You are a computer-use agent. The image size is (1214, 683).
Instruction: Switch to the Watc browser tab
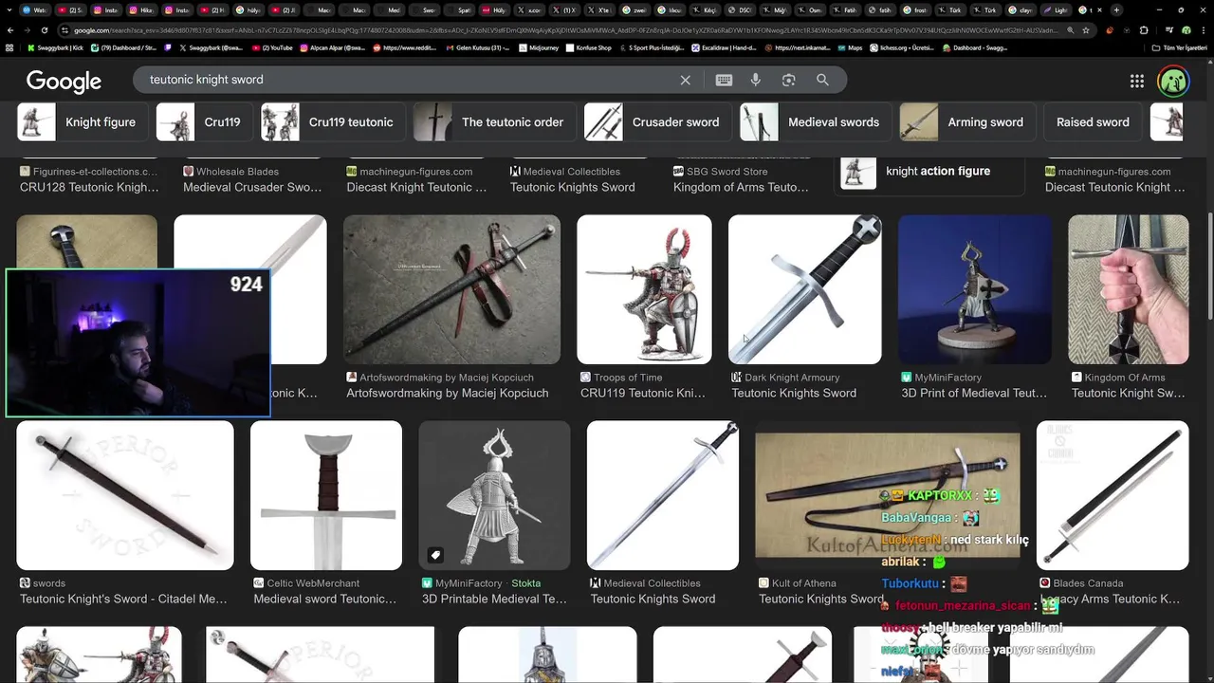[x=33, y=10]
